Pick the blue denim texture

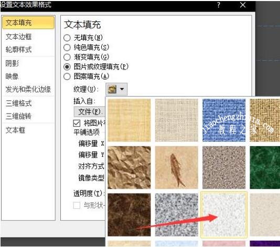224,120
